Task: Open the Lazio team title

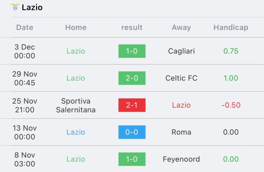Action: (x=32, y=7)
